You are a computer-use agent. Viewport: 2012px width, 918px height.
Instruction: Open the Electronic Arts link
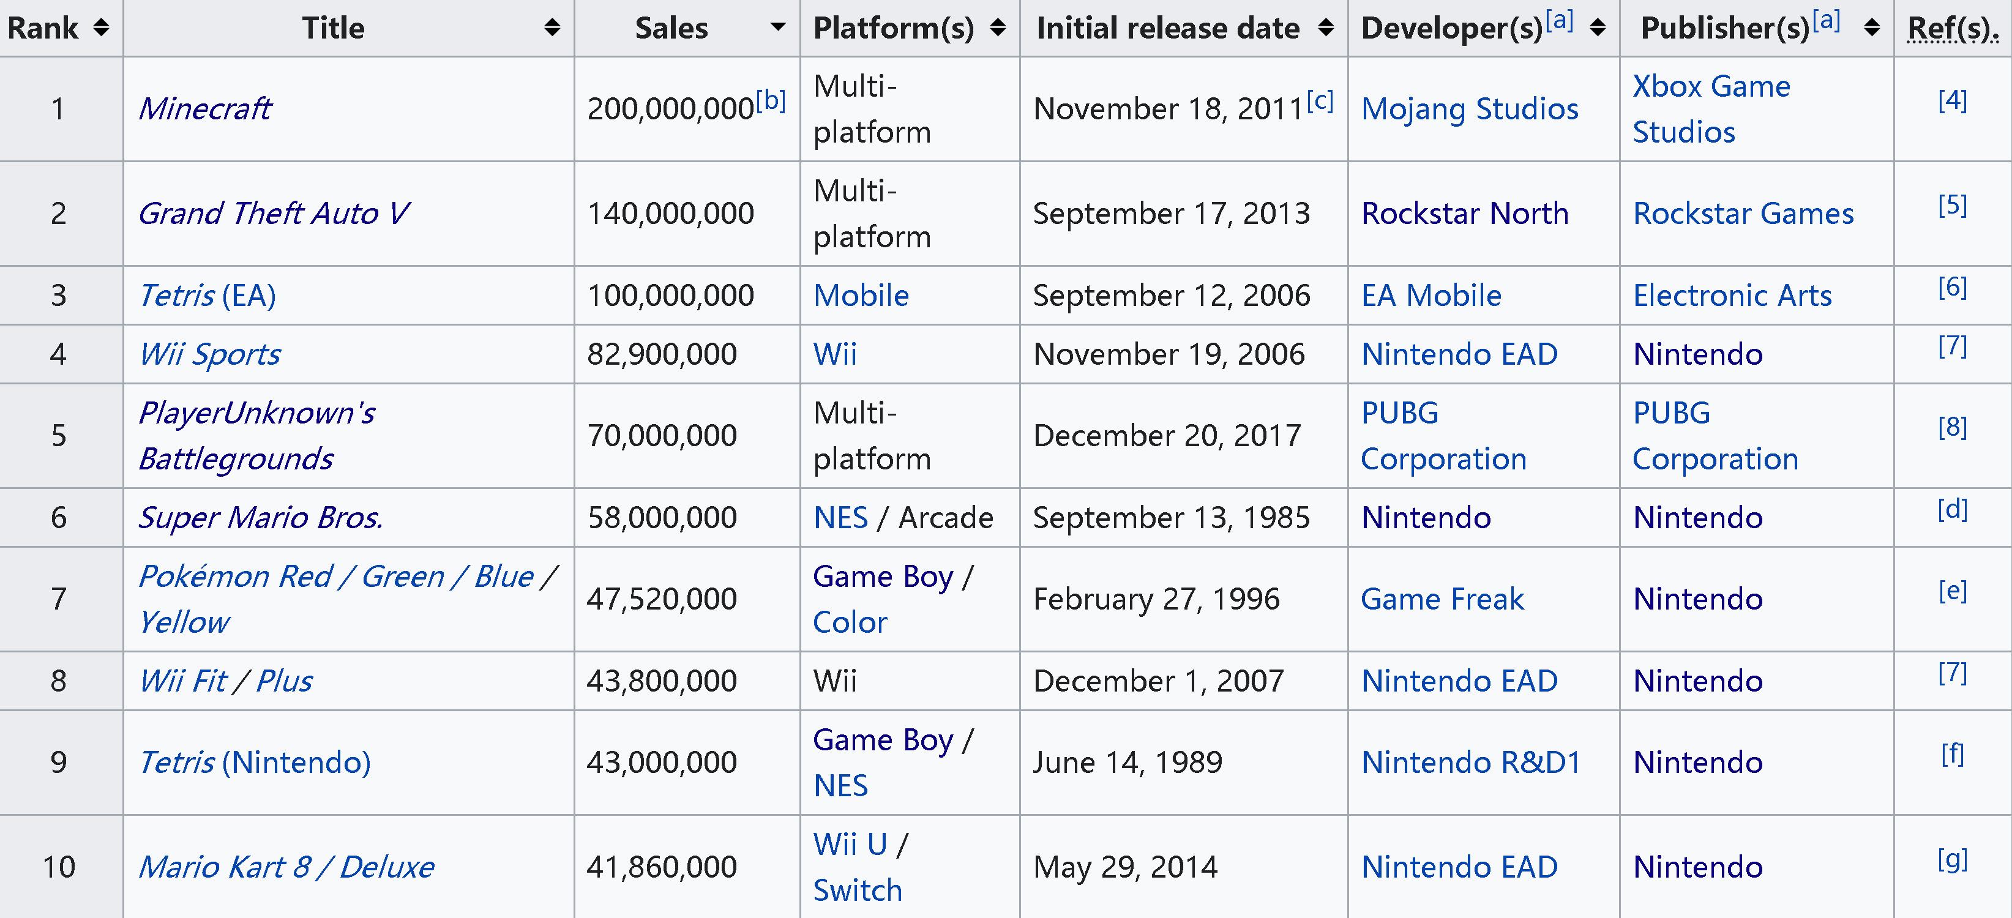coord(1732,295)
